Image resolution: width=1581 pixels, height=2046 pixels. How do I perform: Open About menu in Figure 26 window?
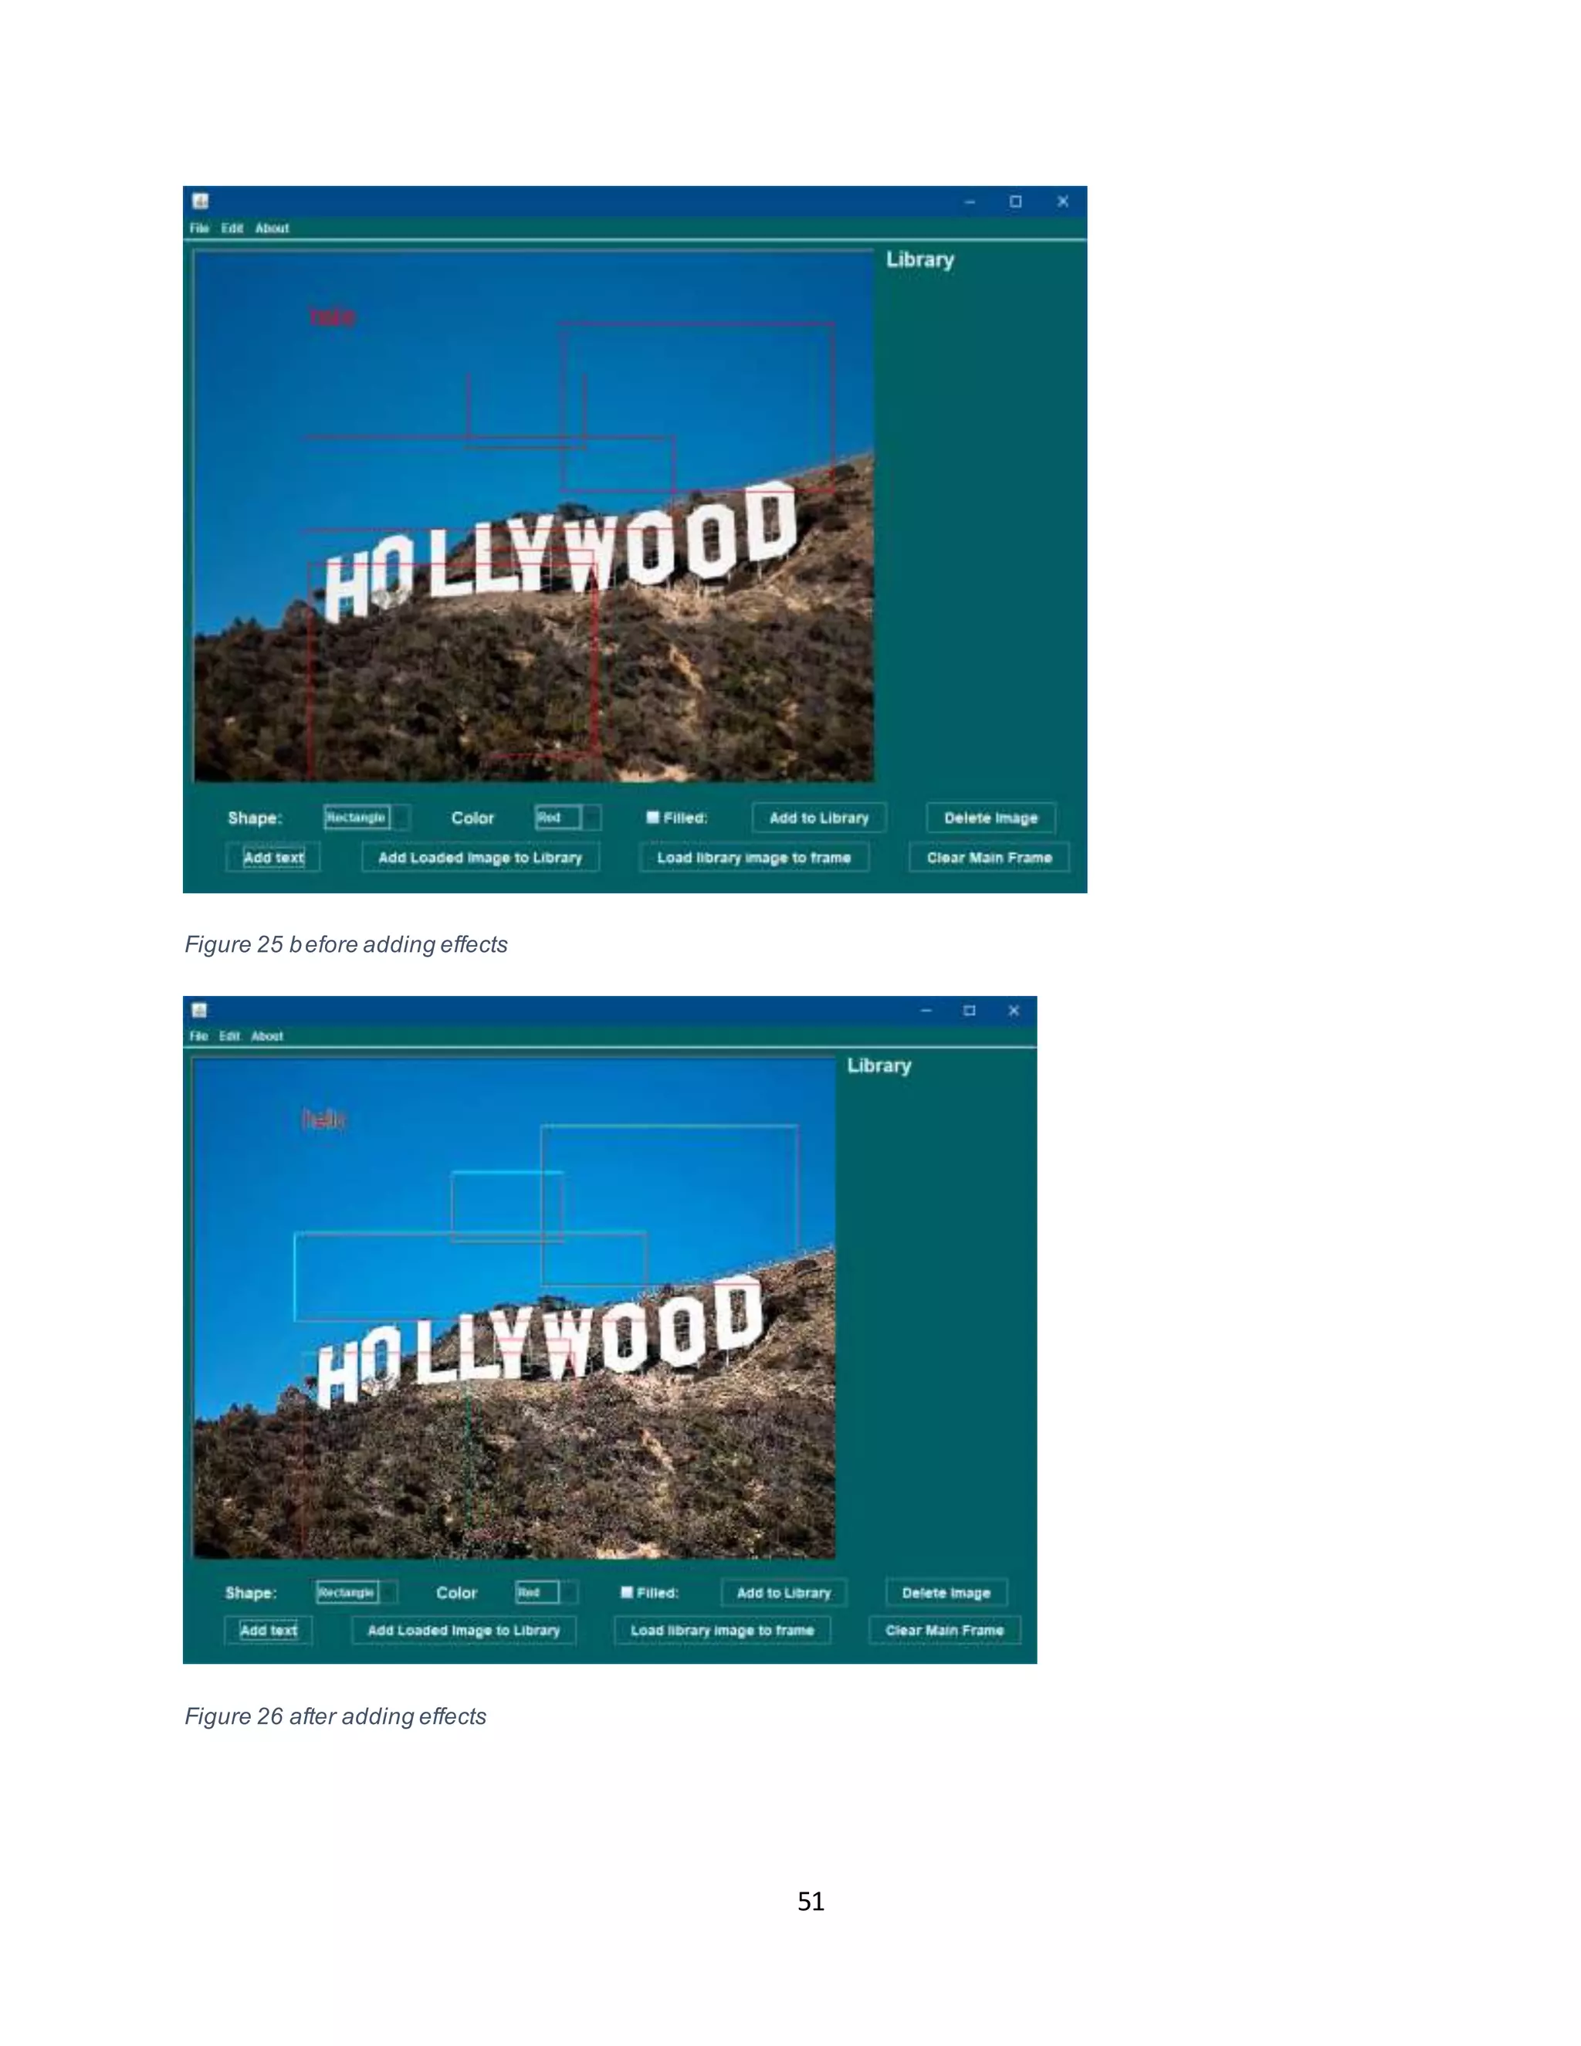pyautogui.click(x=267, y=1036)
